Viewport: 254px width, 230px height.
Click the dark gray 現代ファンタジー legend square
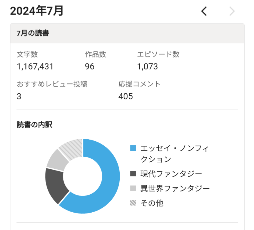coord(133,174)
